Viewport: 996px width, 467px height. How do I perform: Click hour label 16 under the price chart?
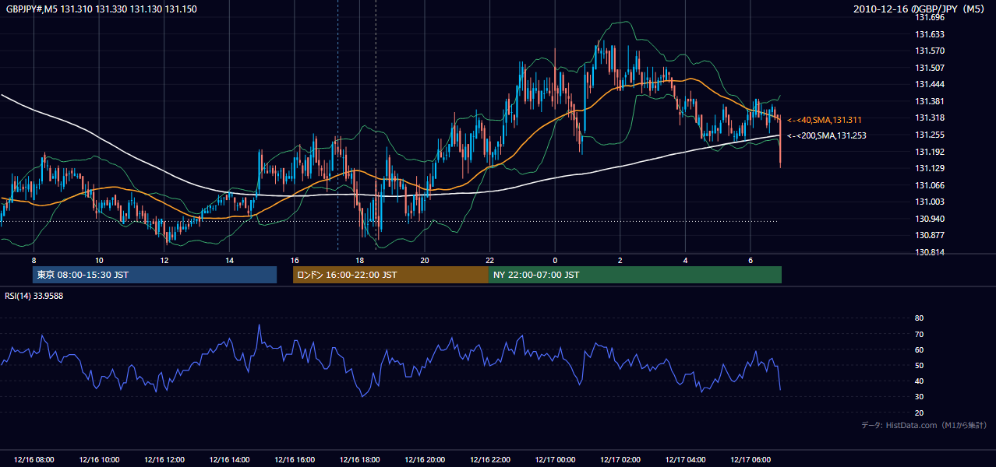295,260
